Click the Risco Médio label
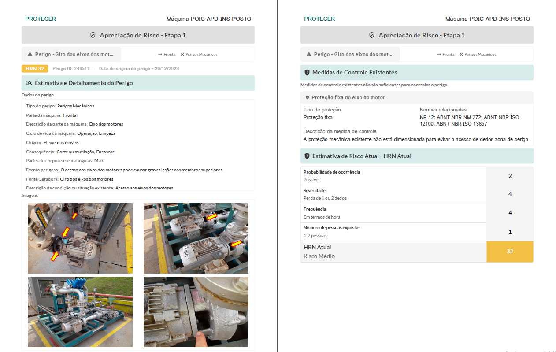Image resolution: width=556 pixels, height=352 pixels. tap(319, 256)
